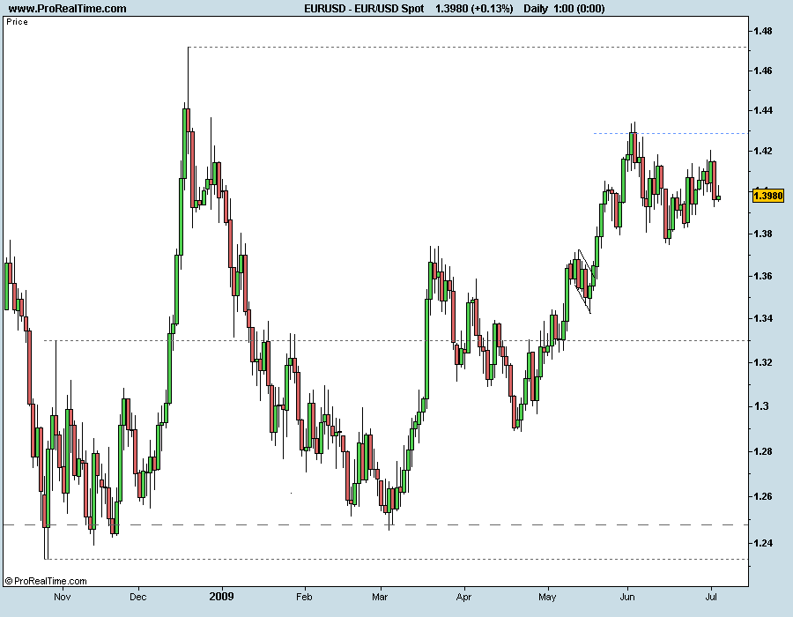This screenshot has height=617, width=793.
Task: Select the long-dashed support line near 1.25
Action: tap(374, 525)
